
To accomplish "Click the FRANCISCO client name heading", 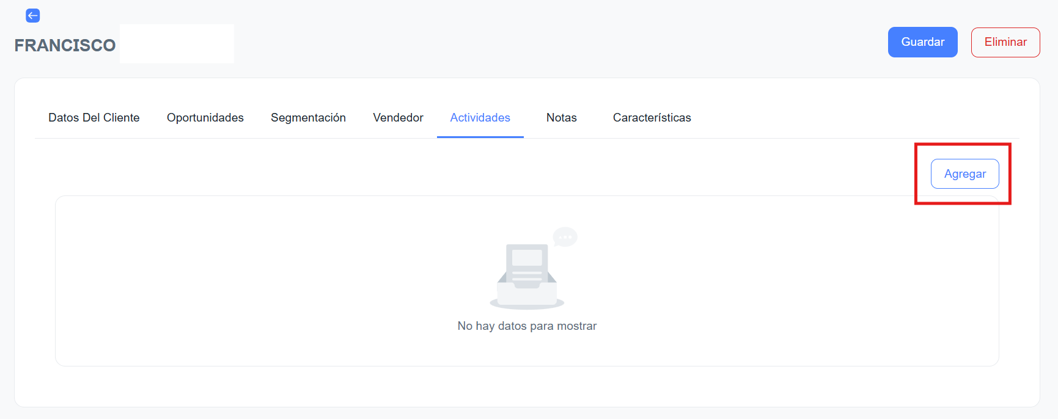I will (x=65, y=45).
